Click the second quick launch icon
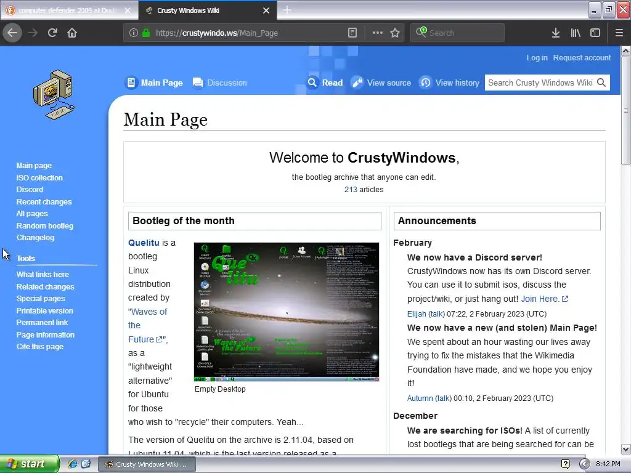Image resolution: width=631 pixels, height=473 pixels. tap(86, 464)
